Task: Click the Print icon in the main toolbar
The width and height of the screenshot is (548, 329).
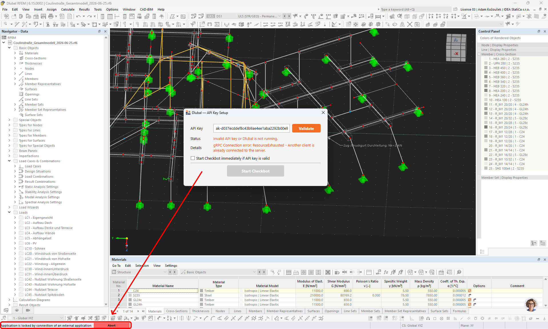Action: [x=51, y=16]
